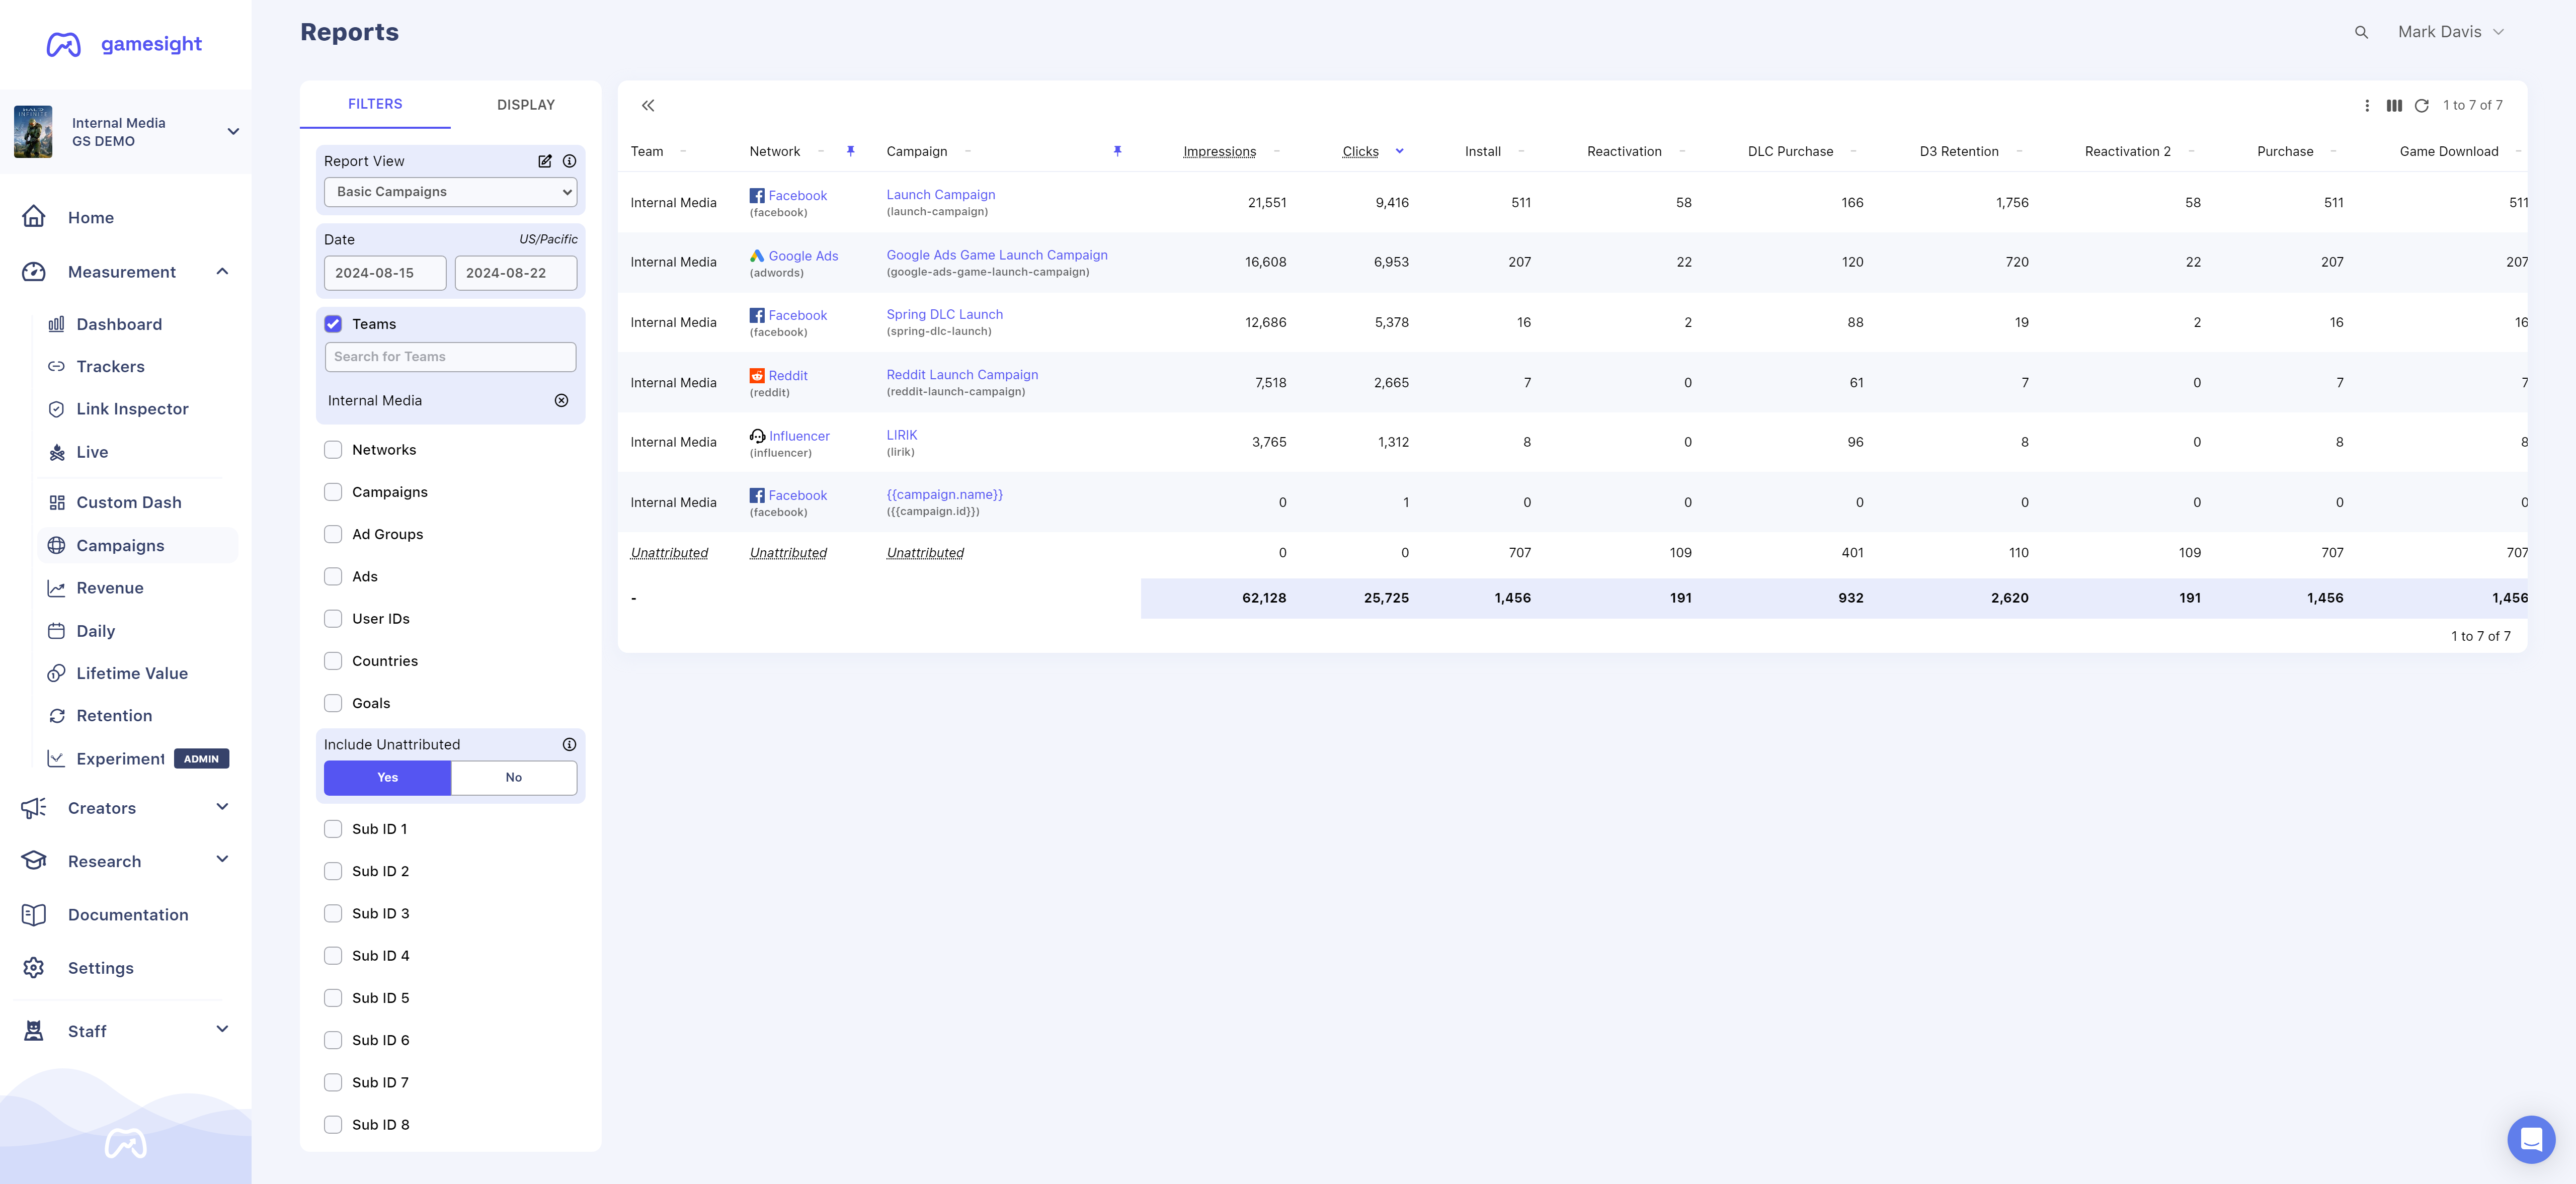Click the edit Report View pencil icon
The image size is (2576, 1184).
click(545, 161)
